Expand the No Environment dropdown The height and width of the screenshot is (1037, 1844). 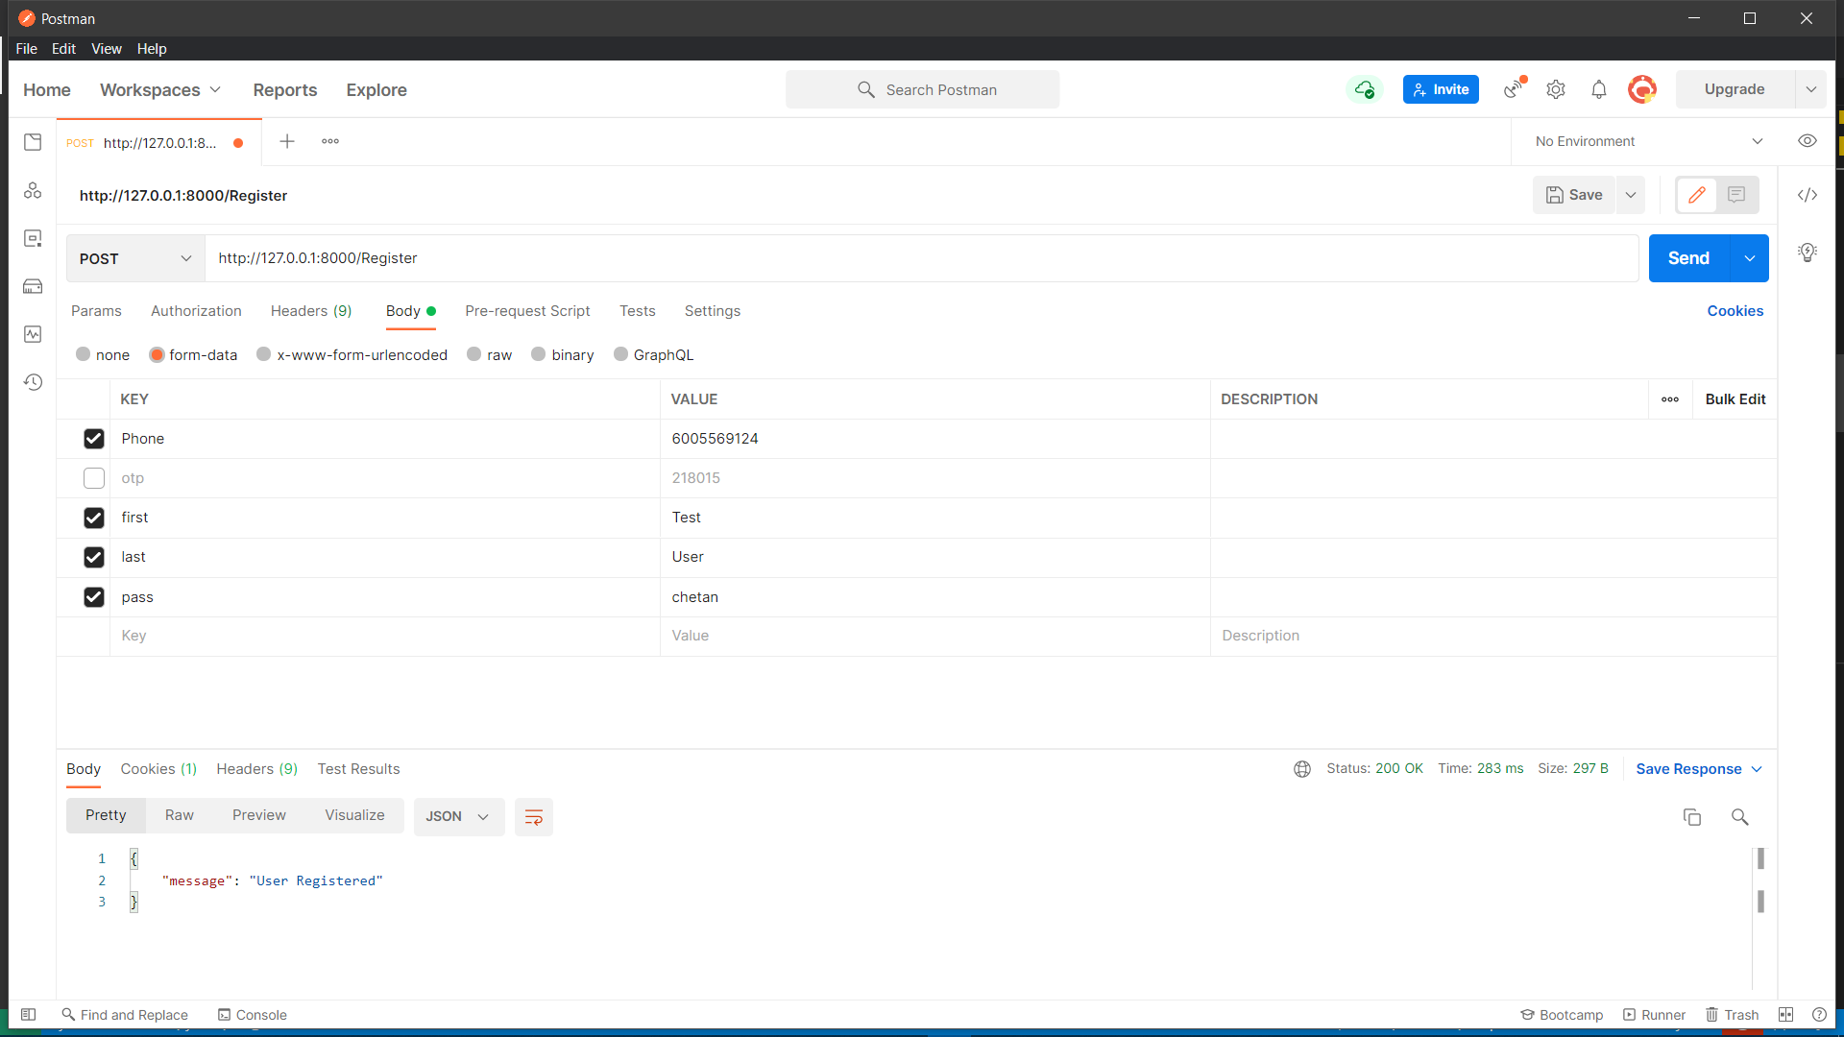tap(1649, 141)
